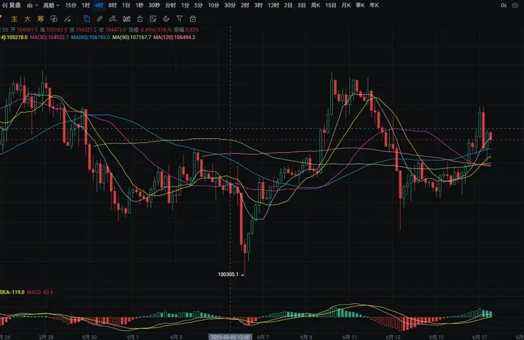Click the MA(30):104922.7 indicator label
Viewport: 524px width, 340px height.
coord(49,37)
